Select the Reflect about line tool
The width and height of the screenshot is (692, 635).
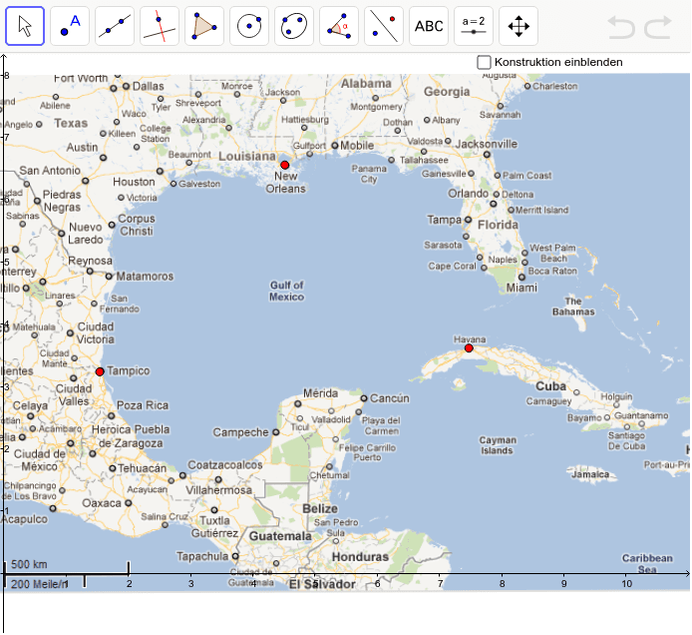pyautogui.click(x=384, y=26)
